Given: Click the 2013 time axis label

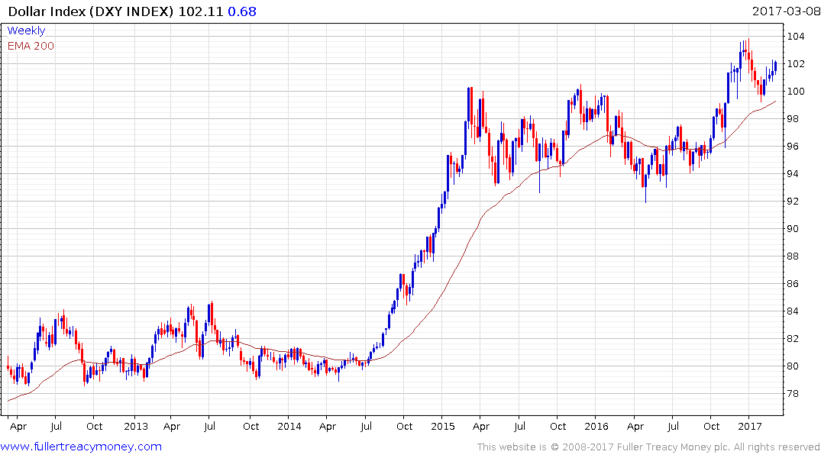Looking at the screenshot, I should coord(136,426).
